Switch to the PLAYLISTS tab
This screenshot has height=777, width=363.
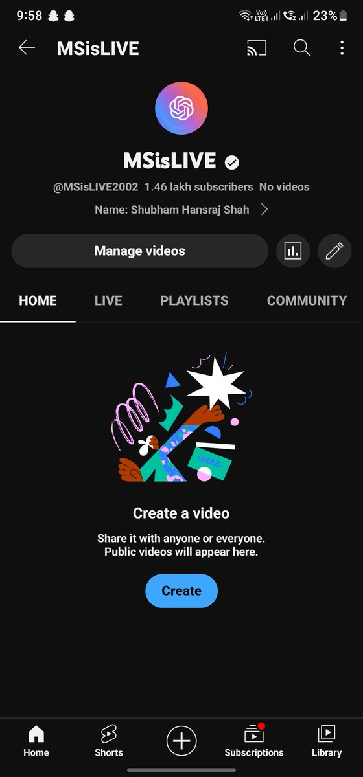point(194,300)
